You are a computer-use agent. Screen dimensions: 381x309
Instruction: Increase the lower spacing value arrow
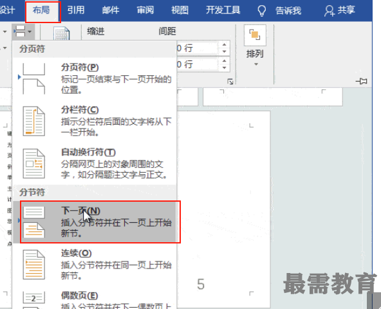pos(224,60)
